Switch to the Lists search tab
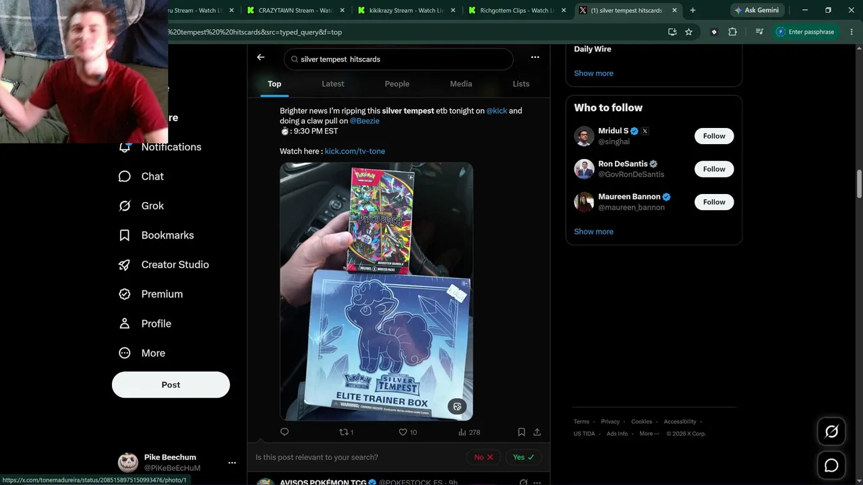 (521, 84)
